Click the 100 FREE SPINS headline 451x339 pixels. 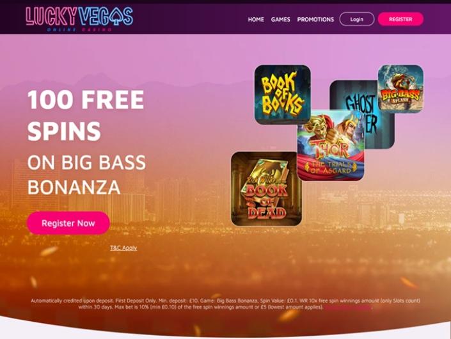point(86,115)
